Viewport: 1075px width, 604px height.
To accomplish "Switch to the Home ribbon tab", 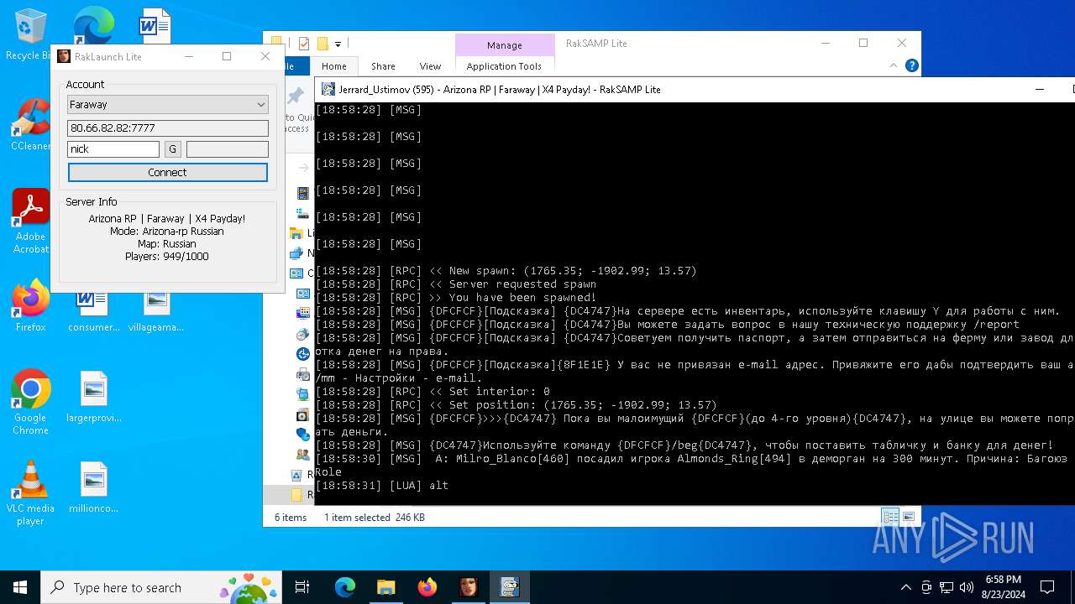I will click(x=333, y=66).
